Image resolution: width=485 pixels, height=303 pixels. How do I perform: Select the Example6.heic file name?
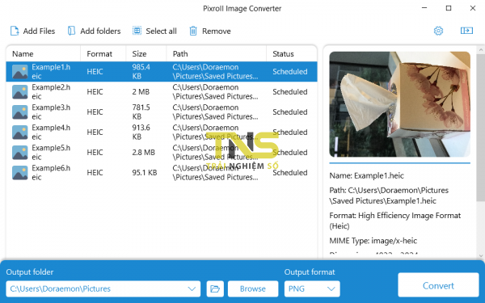[51, 173]
